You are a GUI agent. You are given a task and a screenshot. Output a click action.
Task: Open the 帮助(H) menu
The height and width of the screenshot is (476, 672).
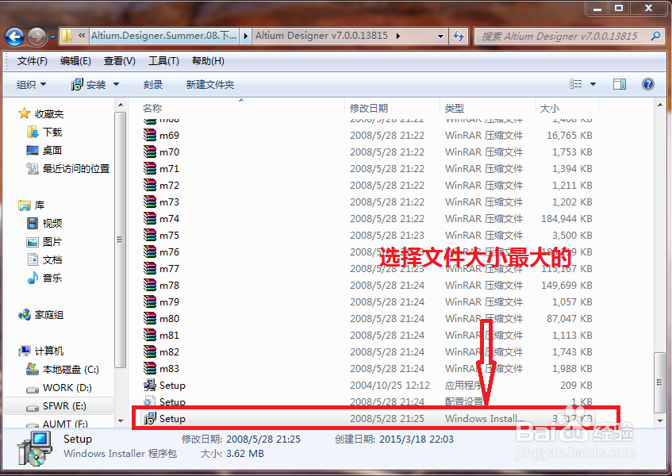(x=208, y=61)
